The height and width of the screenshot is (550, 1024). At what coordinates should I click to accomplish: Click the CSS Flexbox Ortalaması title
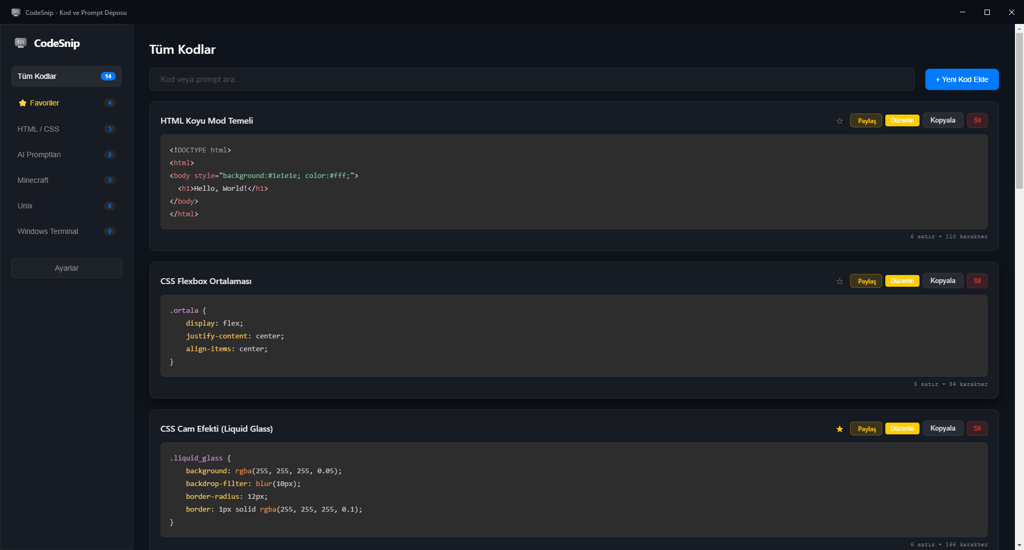(x=206, y=281)
